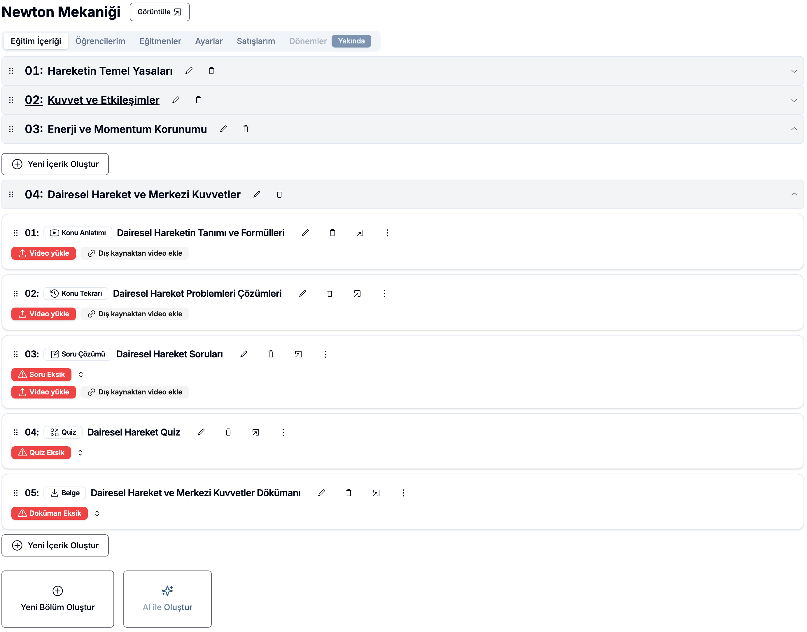Delete Dairesel Hareketin Tanımı ve Formülleri item
807x632 pixels.
click(x=332, y=233)
